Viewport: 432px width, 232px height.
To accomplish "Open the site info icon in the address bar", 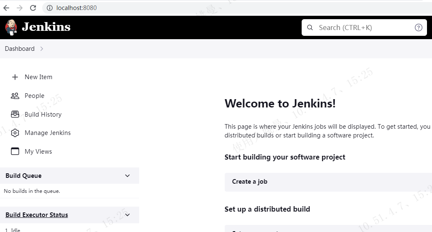I will pos(50,8).
